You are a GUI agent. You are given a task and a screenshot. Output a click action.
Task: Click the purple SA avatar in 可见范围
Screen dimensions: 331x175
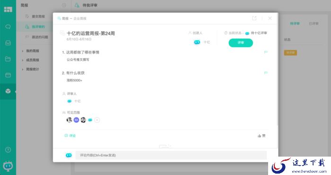tap(76, 120)
